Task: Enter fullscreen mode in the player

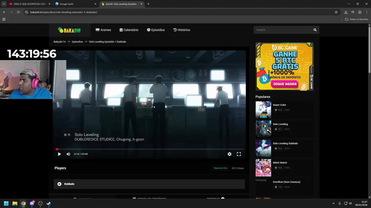Action: point(239,154)
